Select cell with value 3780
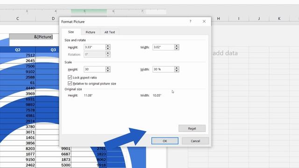The height and width of the screenshot is (168, 299). pos(18,126)
